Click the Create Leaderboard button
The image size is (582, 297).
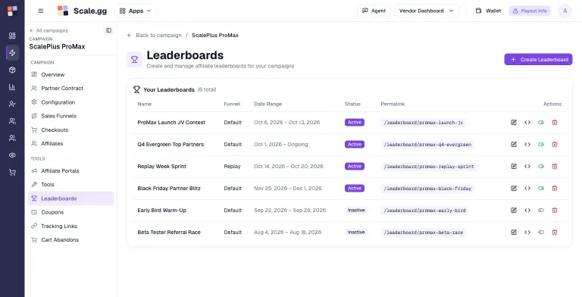pos(538,59)
